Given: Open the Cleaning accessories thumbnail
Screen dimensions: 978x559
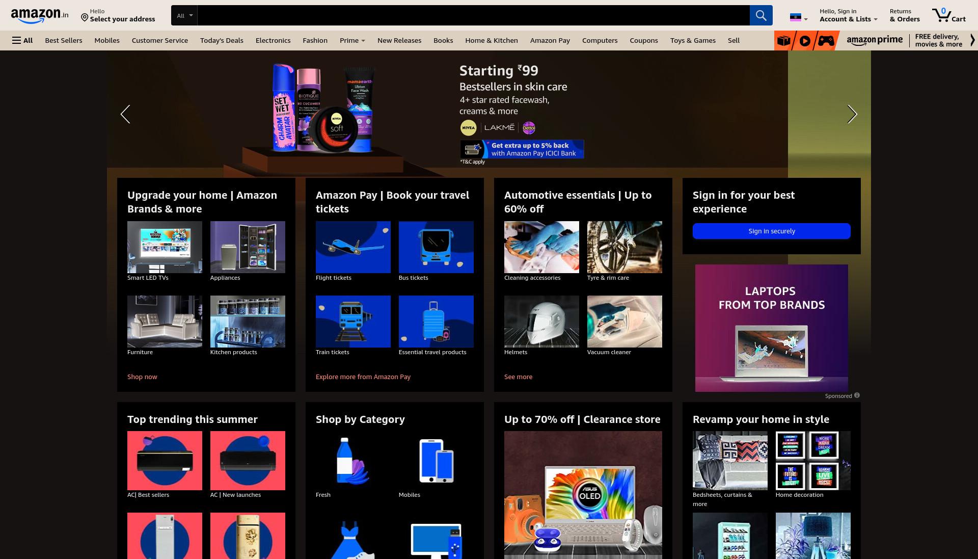Looking at the screenshot, I should [541, 247].
